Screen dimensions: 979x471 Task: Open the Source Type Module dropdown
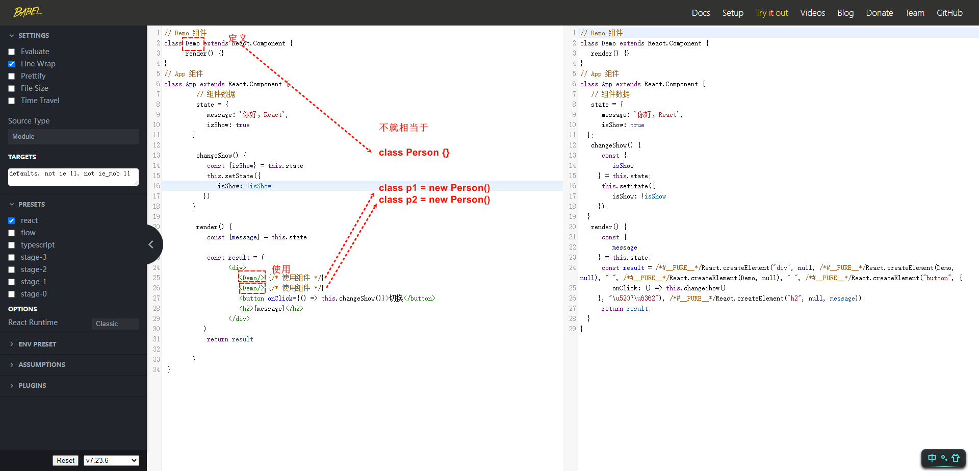tap(73, 137)
